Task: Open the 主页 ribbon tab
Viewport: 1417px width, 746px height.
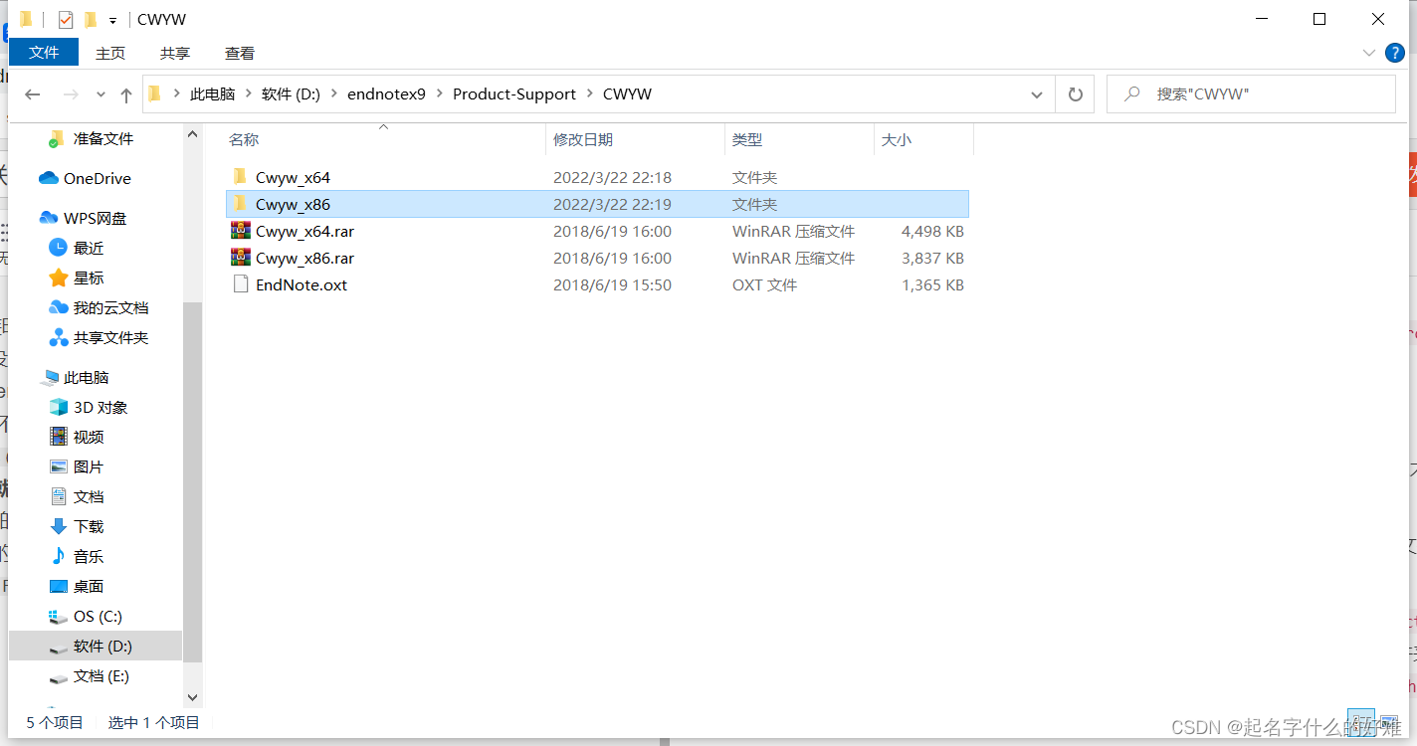Action: (x=110, y=53)
